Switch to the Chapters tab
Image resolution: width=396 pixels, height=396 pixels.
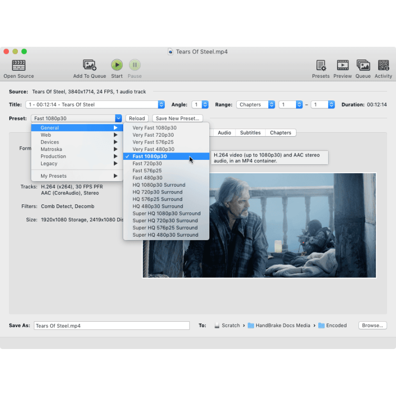coord(280,133)
